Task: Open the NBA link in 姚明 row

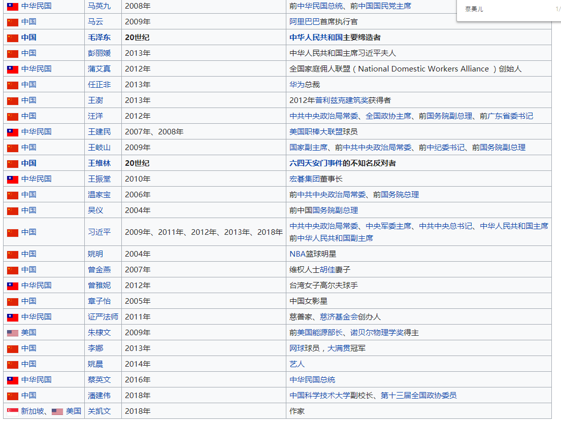Action: pos(296,254)
